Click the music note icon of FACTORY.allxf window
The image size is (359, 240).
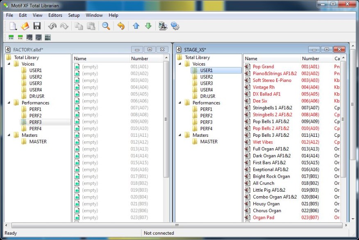coord(8,50)
